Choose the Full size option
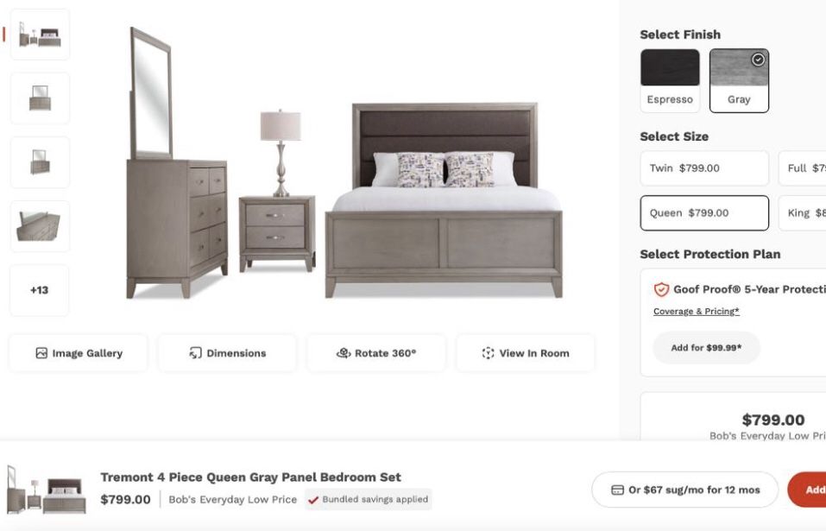826x531 pixels. [x=803, y=168]
